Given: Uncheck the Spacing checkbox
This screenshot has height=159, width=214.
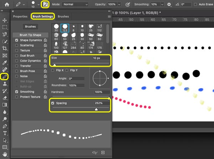Looking at the screenshot, I should pyautogui.click(x=53, y=103).
